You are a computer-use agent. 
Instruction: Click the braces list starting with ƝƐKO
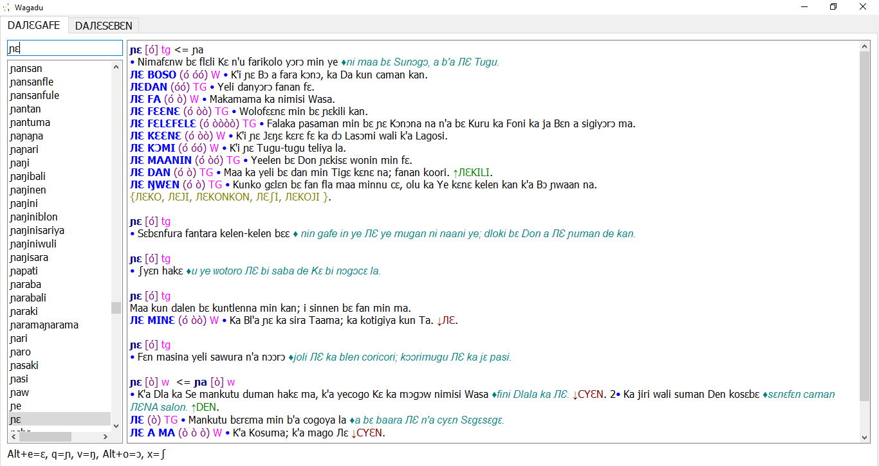click(x=230, y=197)
